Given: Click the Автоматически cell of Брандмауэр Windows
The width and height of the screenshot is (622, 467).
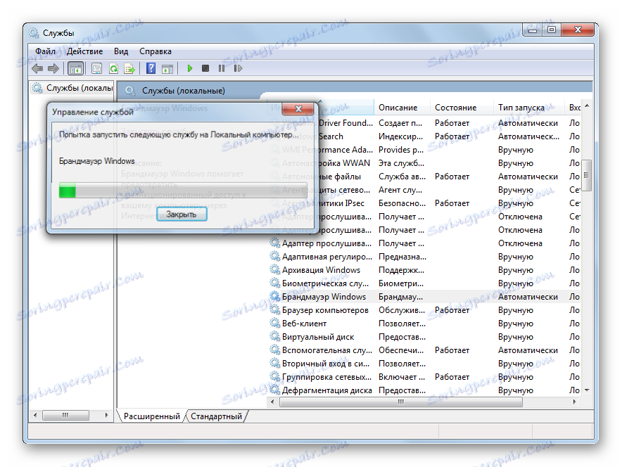Looking at the screenshot, I should click(528, 297).
